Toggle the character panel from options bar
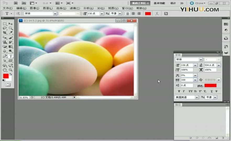231x141 pixels. click(x=166, y=14)
